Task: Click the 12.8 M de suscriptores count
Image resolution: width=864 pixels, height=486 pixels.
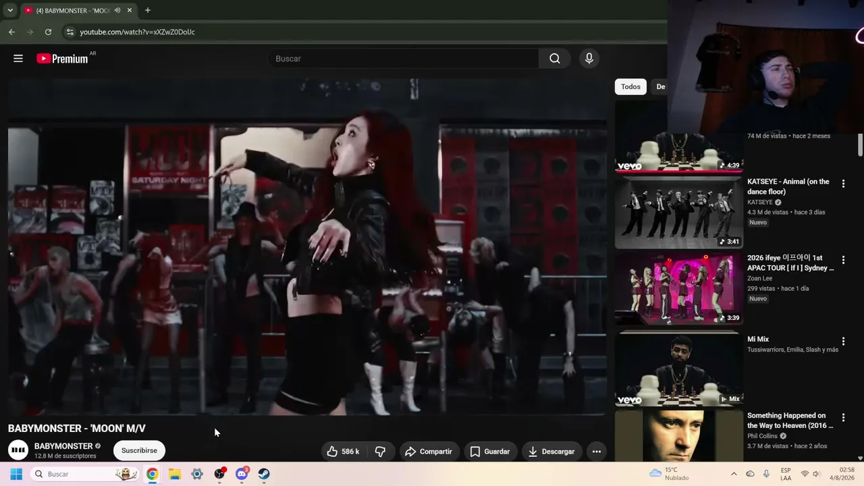Action: 65,456
